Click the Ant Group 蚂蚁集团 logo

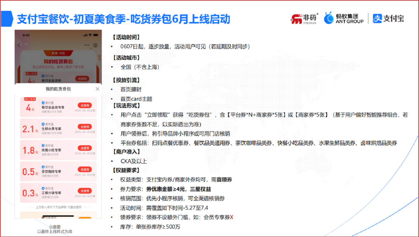pos(344,19)
